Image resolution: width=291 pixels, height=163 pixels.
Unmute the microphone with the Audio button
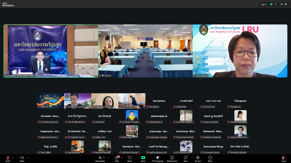click(x=8, y=158)
